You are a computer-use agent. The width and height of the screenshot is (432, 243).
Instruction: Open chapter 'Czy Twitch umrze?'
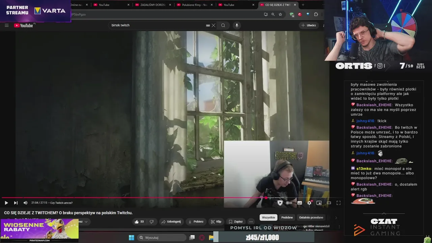pos(61,203)
